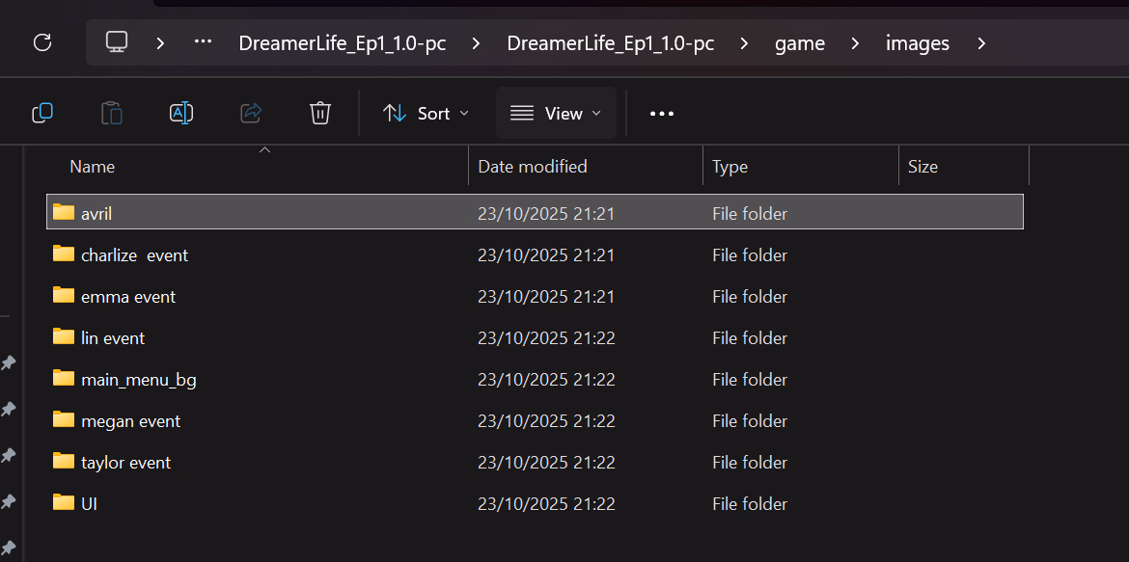Open the See more ellipsis menu
1129x562 pixels.
[662, 113]
